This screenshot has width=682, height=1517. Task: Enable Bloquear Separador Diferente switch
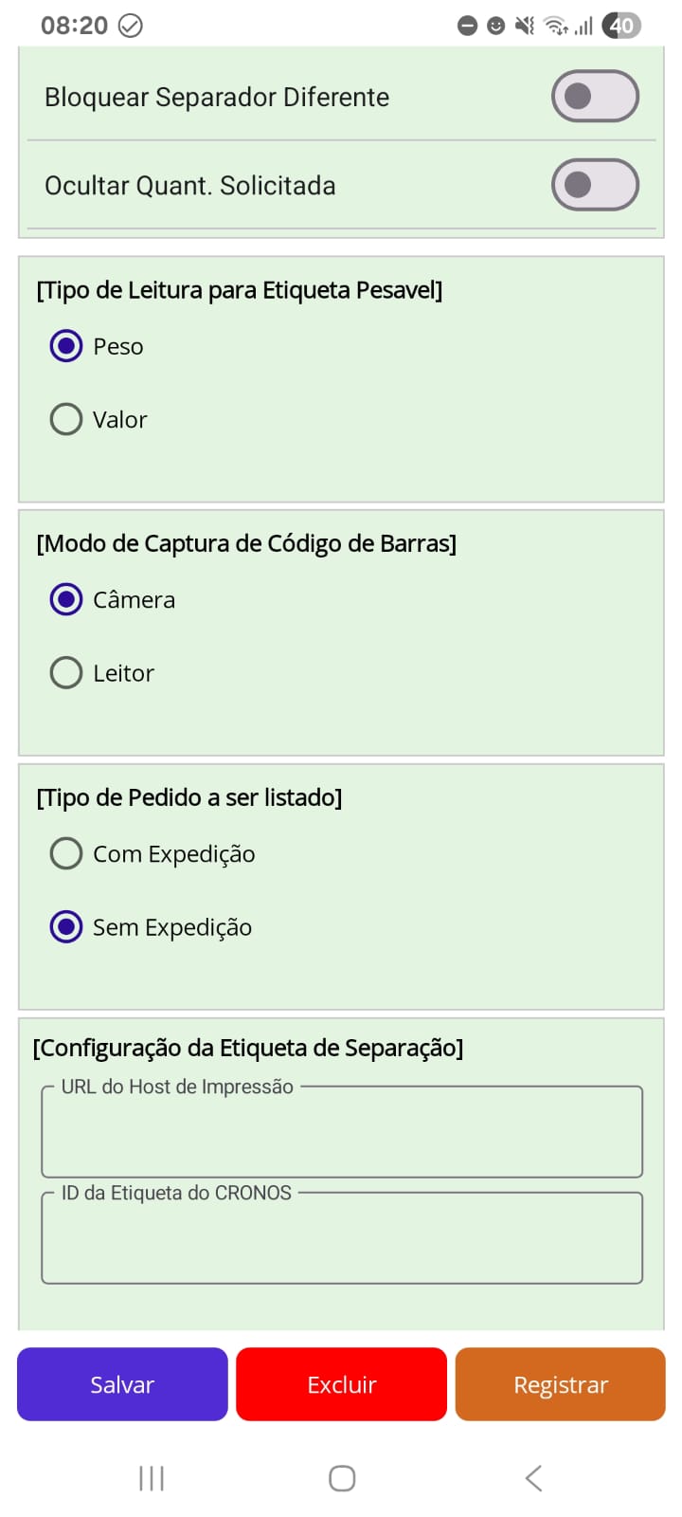tap(595, 96)
